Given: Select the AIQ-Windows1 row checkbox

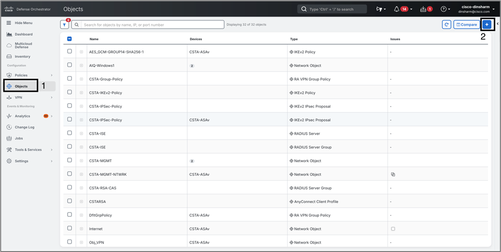Looking at the screenshot, I should pyautogui.click(x=70, y=65).
